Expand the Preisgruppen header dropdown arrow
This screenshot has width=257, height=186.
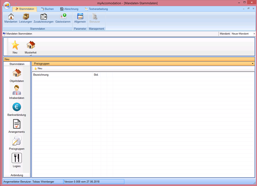point(252,64)
